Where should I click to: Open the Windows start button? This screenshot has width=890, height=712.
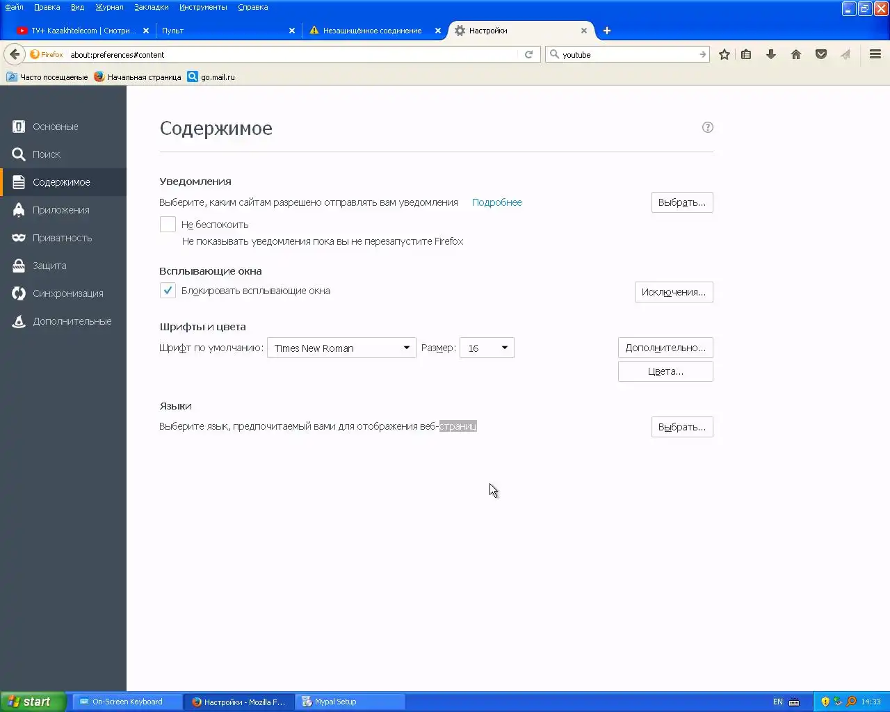(33, 702)
